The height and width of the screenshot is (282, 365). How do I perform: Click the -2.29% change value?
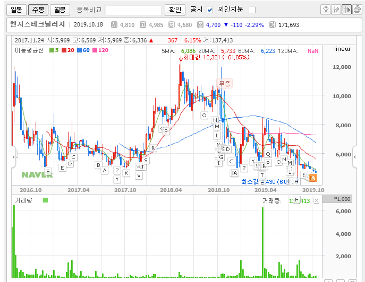coord(254,25)
